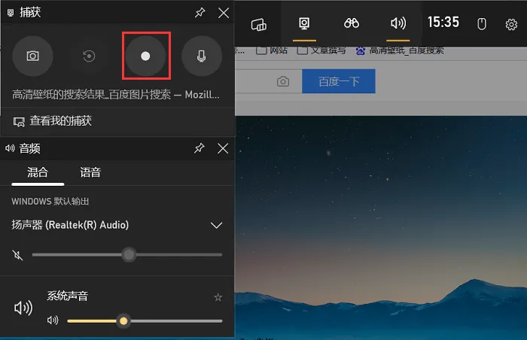Switch to the 语音 tab
The height and width of the screenshot is (340, 527).
90,173
